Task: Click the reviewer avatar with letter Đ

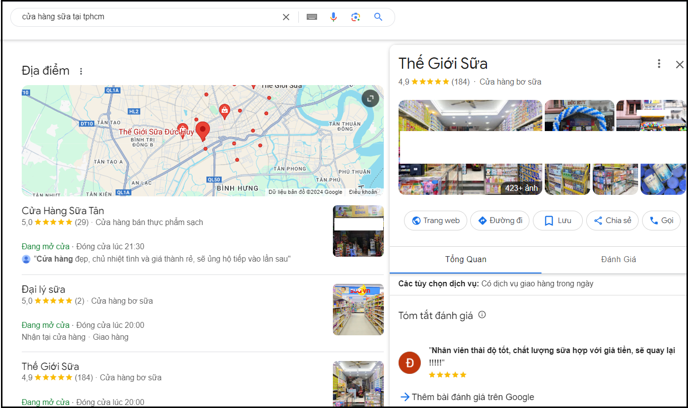Action: point(409,363)
